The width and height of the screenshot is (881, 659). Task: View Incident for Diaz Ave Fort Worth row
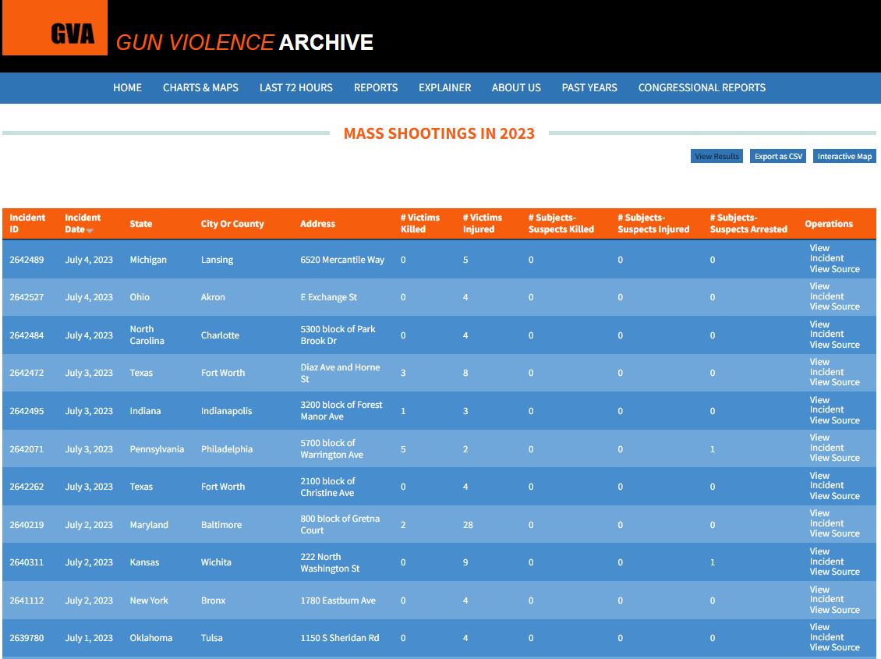coord(826,367)
